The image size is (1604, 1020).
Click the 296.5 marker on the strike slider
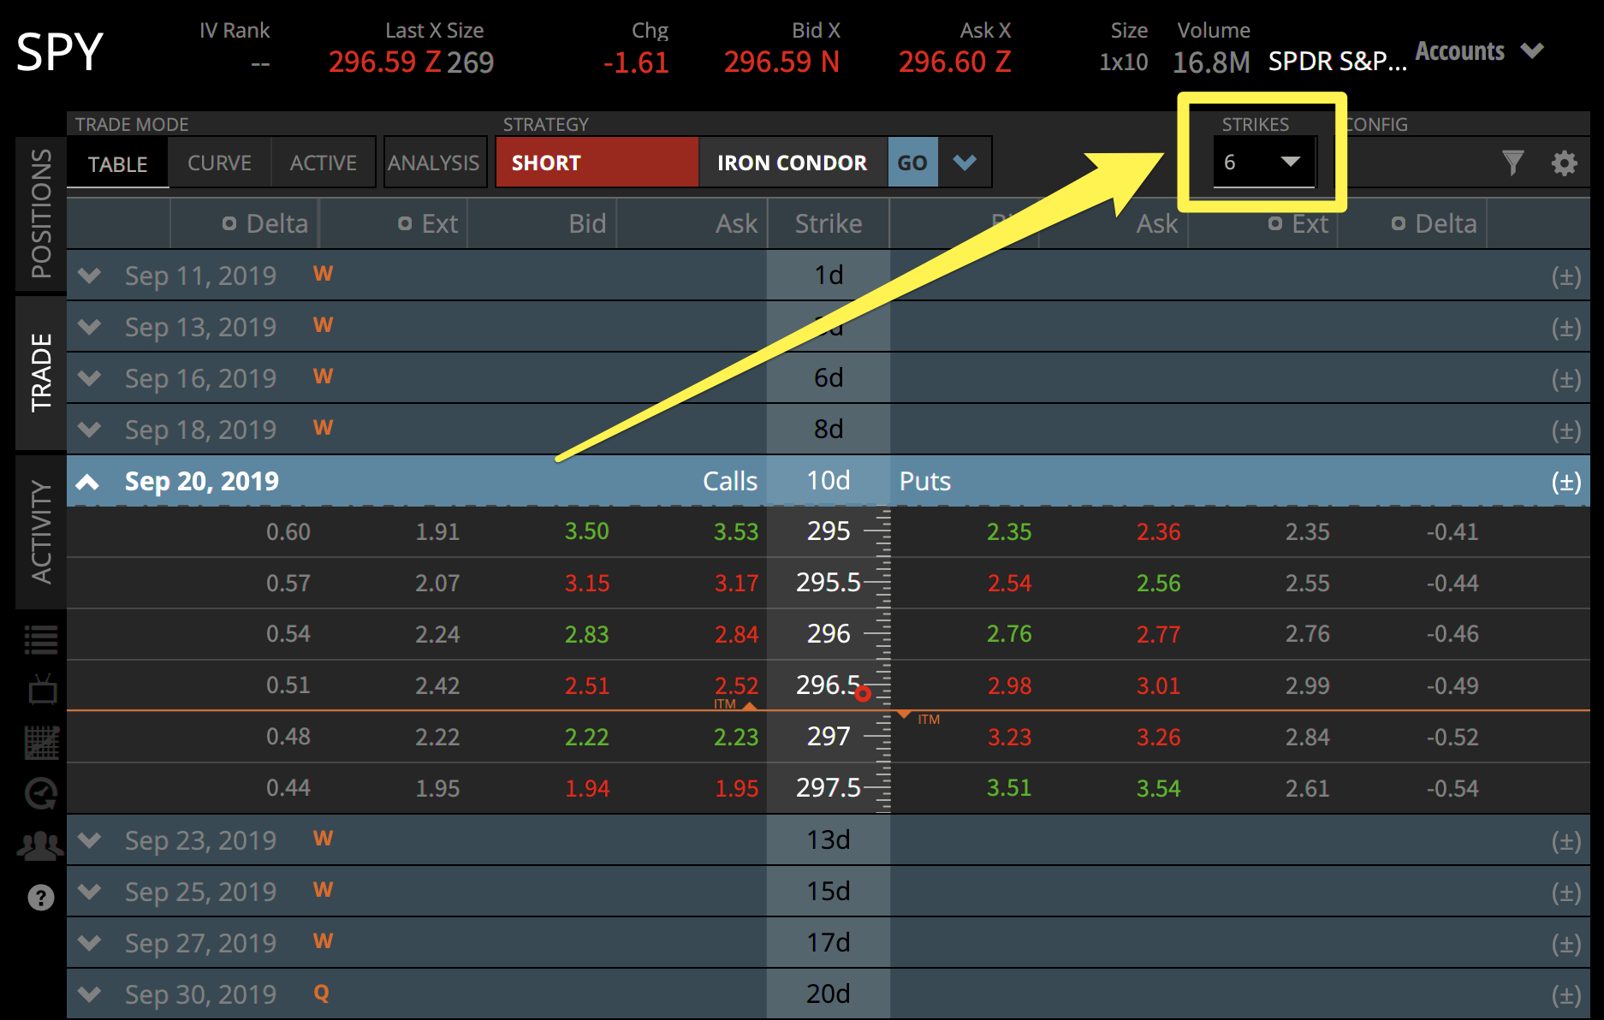click(x=863, y=694)
